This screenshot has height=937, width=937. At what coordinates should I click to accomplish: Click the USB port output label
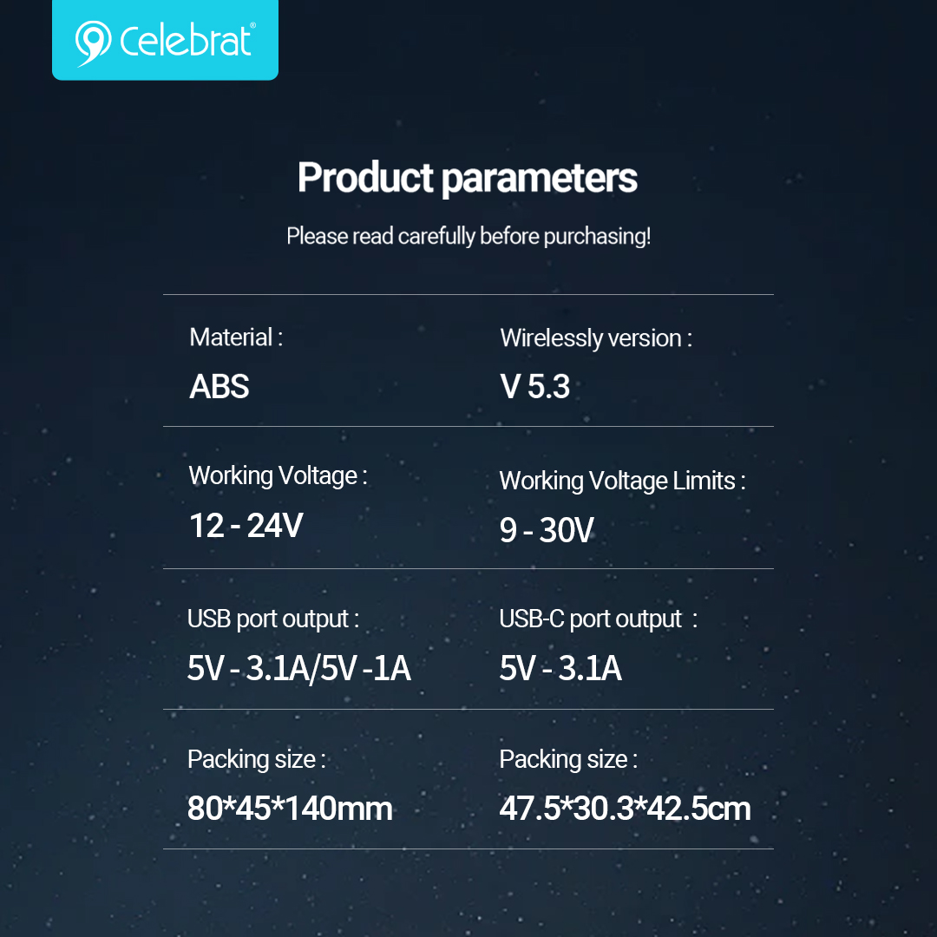273,619
